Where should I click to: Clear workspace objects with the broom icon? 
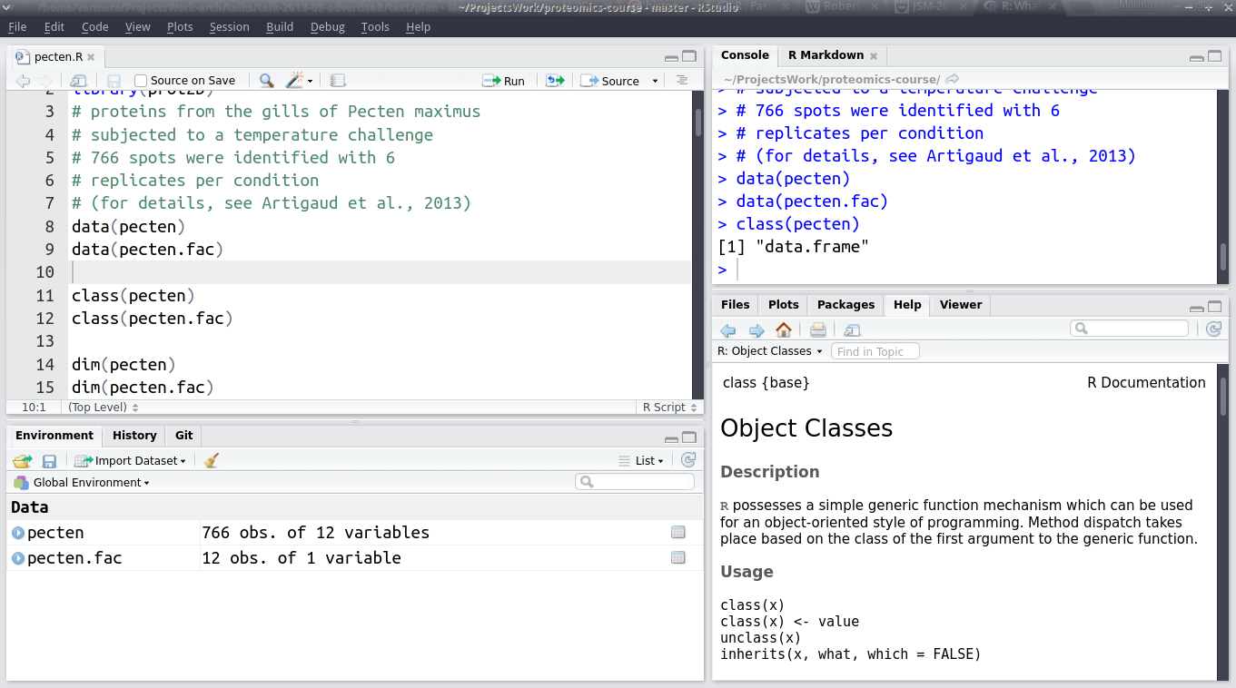pyautogui.click(x=212, y=461)
